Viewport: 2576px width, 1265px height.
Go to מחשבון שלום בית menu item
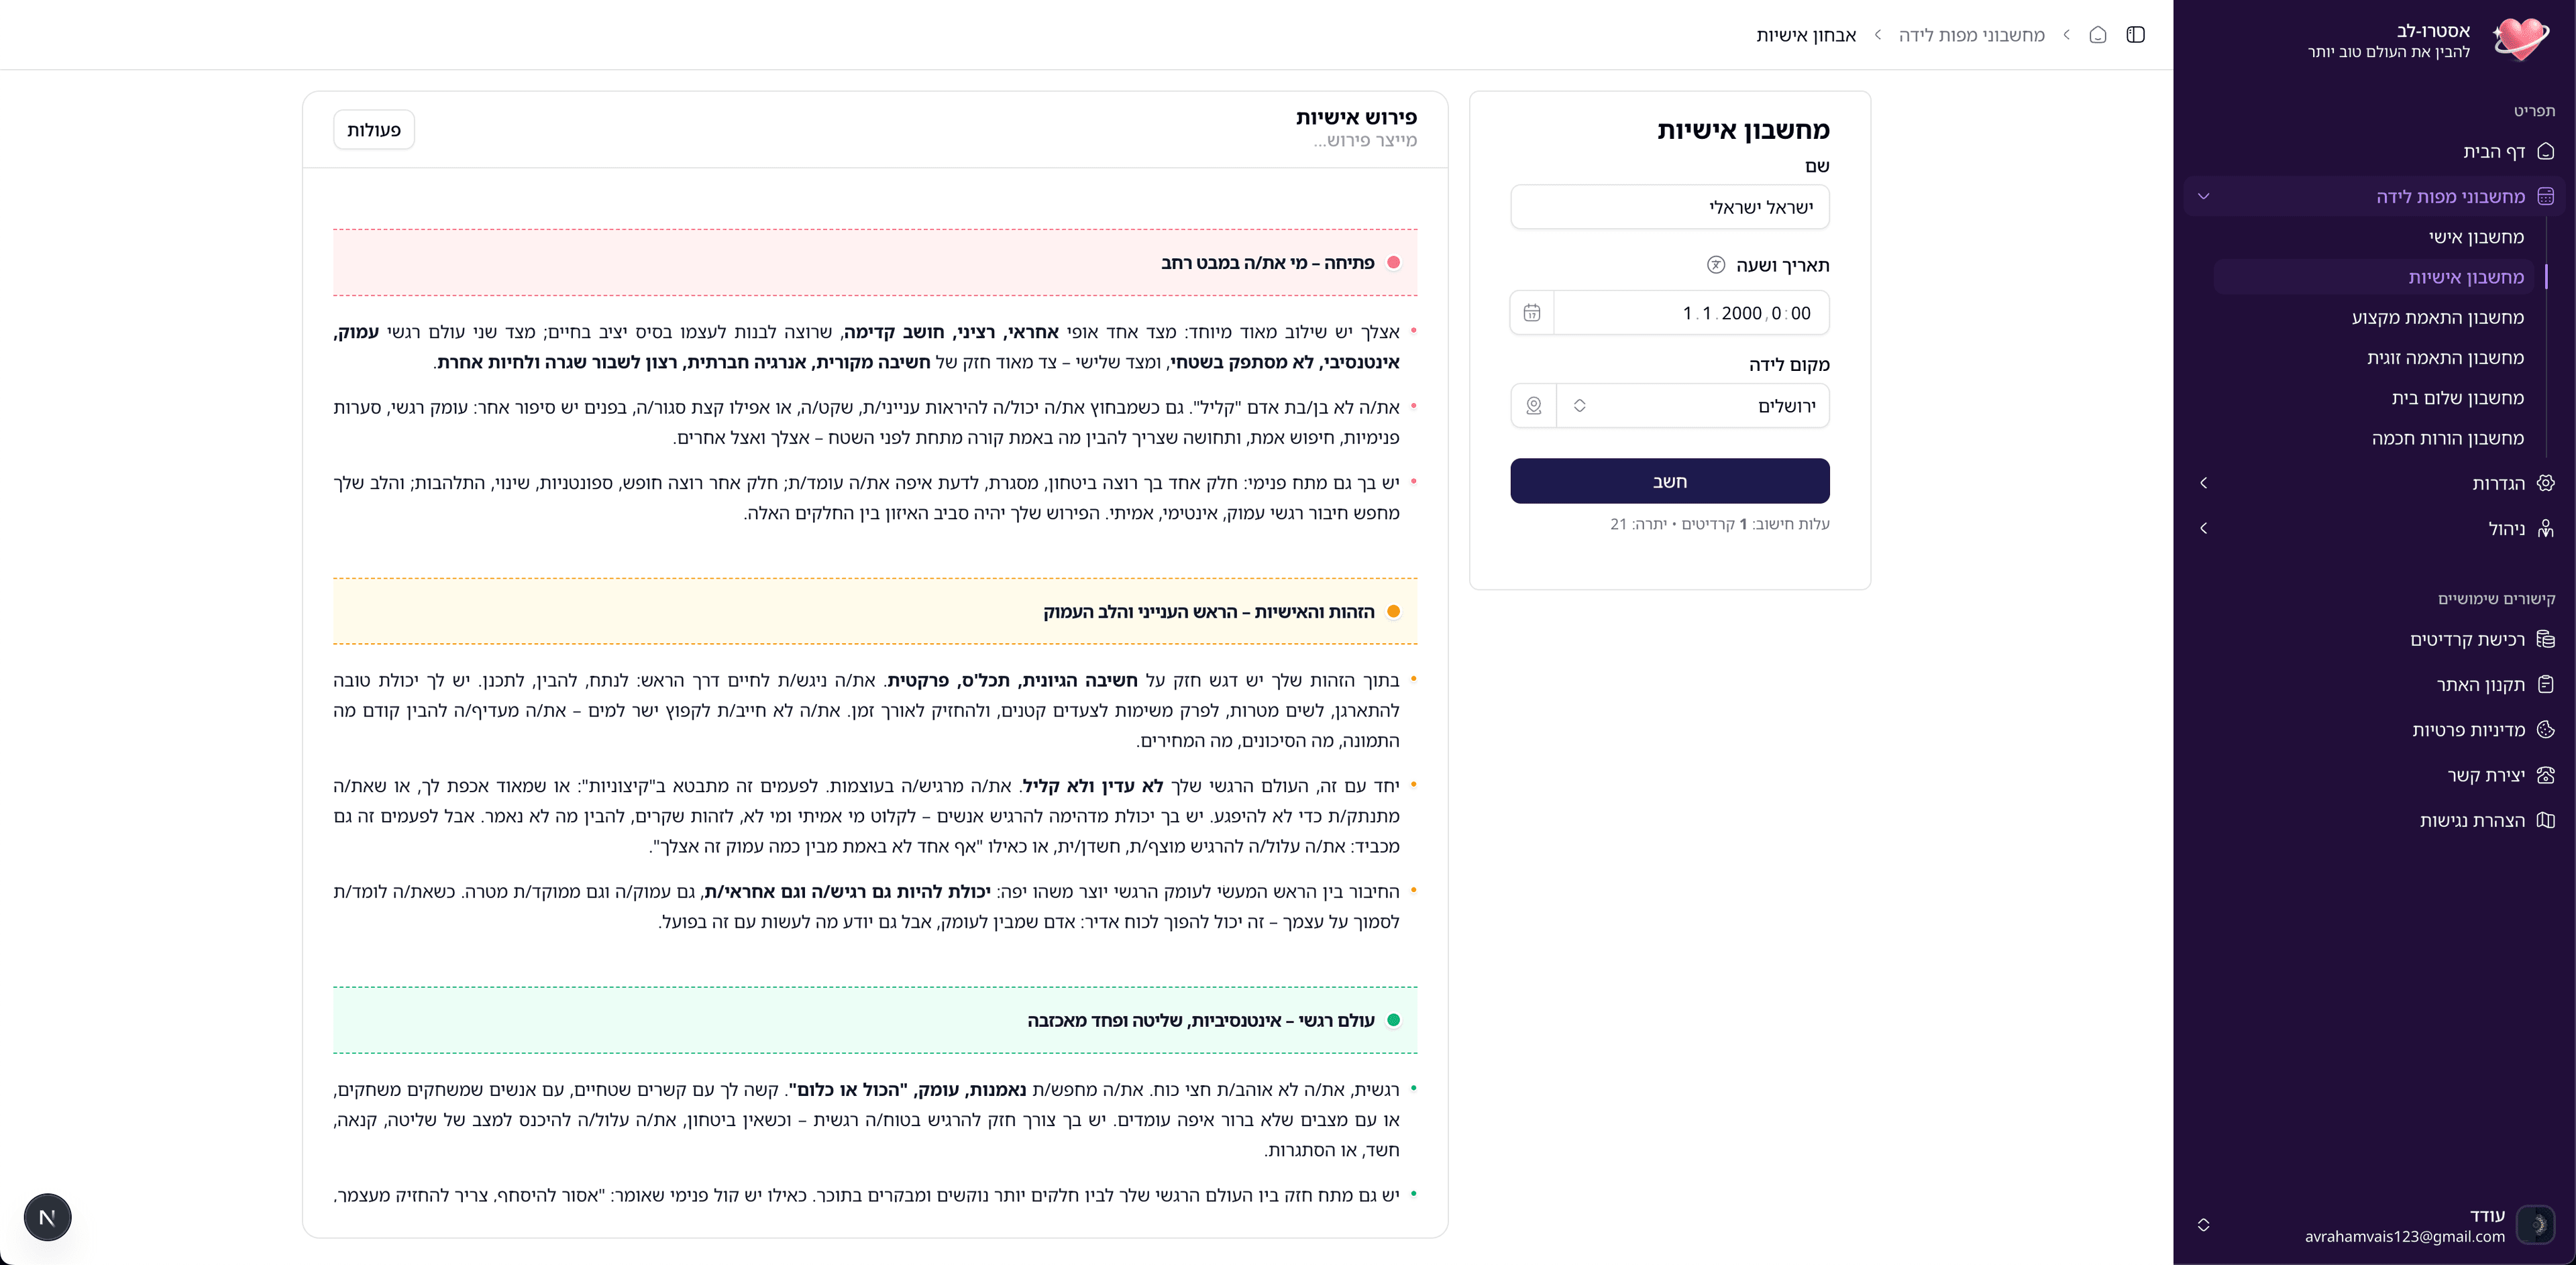pyautogui.click(x=2457, y=398)
